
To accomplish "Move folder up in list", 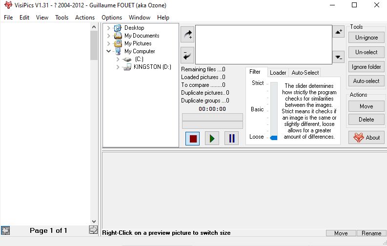I will pyautogui.click(x=338, y=32).
